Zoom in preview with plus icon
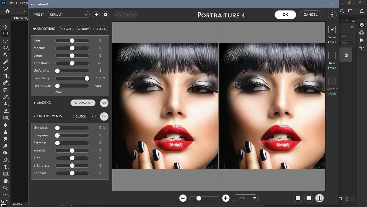Screen dimensions: 367x207 coord(226,198)
